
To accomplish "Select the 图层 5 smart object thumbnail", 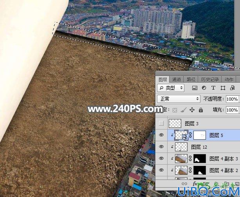I will [x=181, y=135].
